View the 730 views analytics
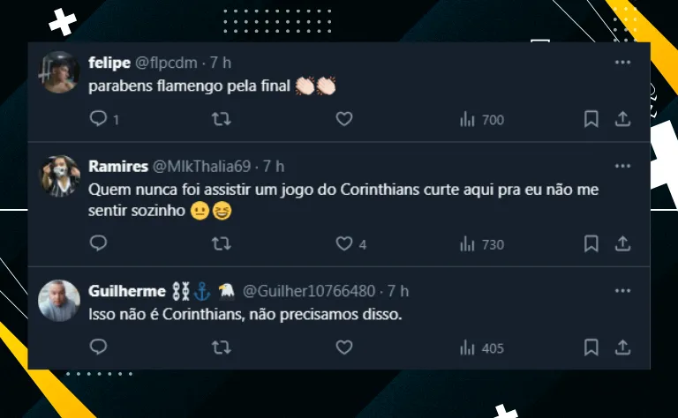This screenshot has width=678, height=418. pyautogui.click(x=482, y=244)
